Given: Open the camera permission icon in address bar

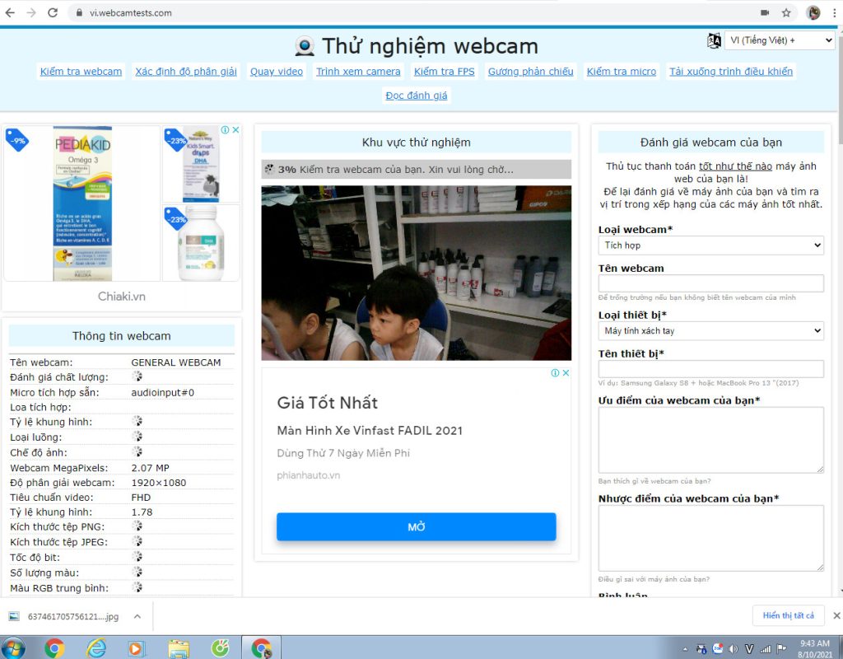Looking at the screenshot, I should (765, 12).
